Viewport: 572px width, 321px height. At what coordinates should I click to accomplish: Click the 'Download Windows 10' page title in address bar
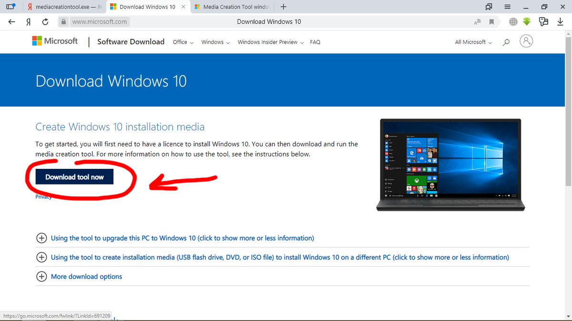(269, 21)
